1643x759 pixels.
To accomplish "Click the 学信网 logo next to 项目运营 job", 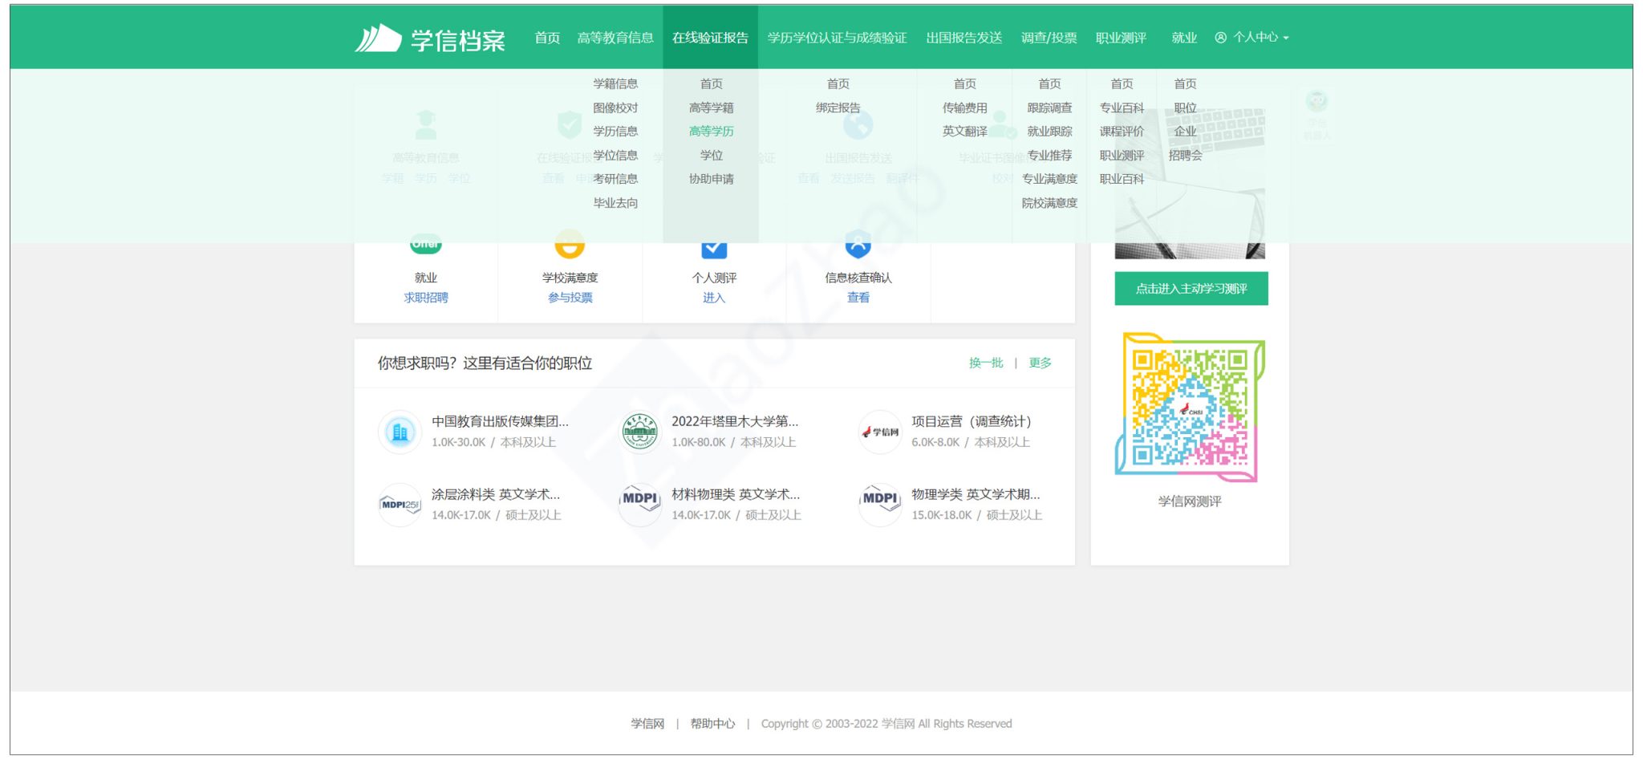I will click(x=880, y=431).
